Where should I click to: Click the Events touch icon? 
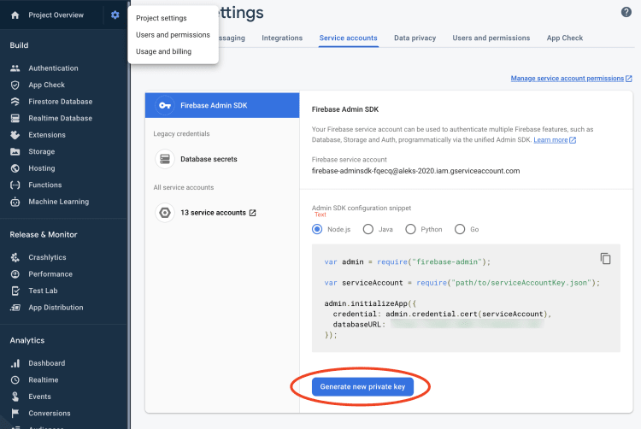15,397
